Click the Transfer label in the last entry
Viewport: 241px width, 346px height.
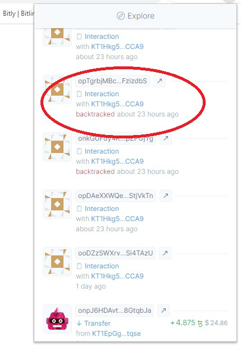coord(97,323)
